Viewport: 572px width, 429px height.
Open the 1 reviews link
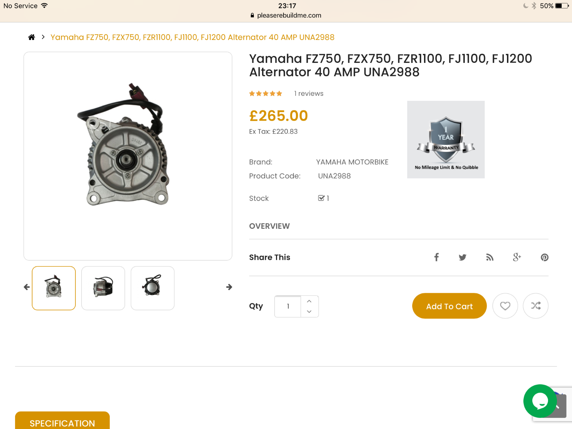point(309,94)
